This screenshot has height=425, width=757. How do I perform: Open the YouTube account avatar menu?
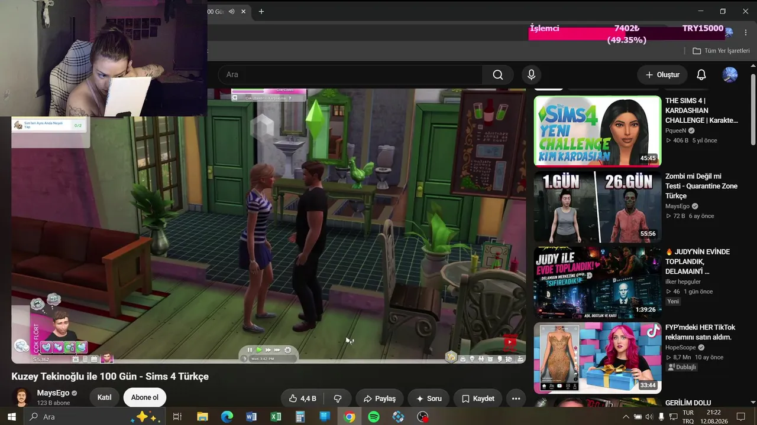coord(730,75)
